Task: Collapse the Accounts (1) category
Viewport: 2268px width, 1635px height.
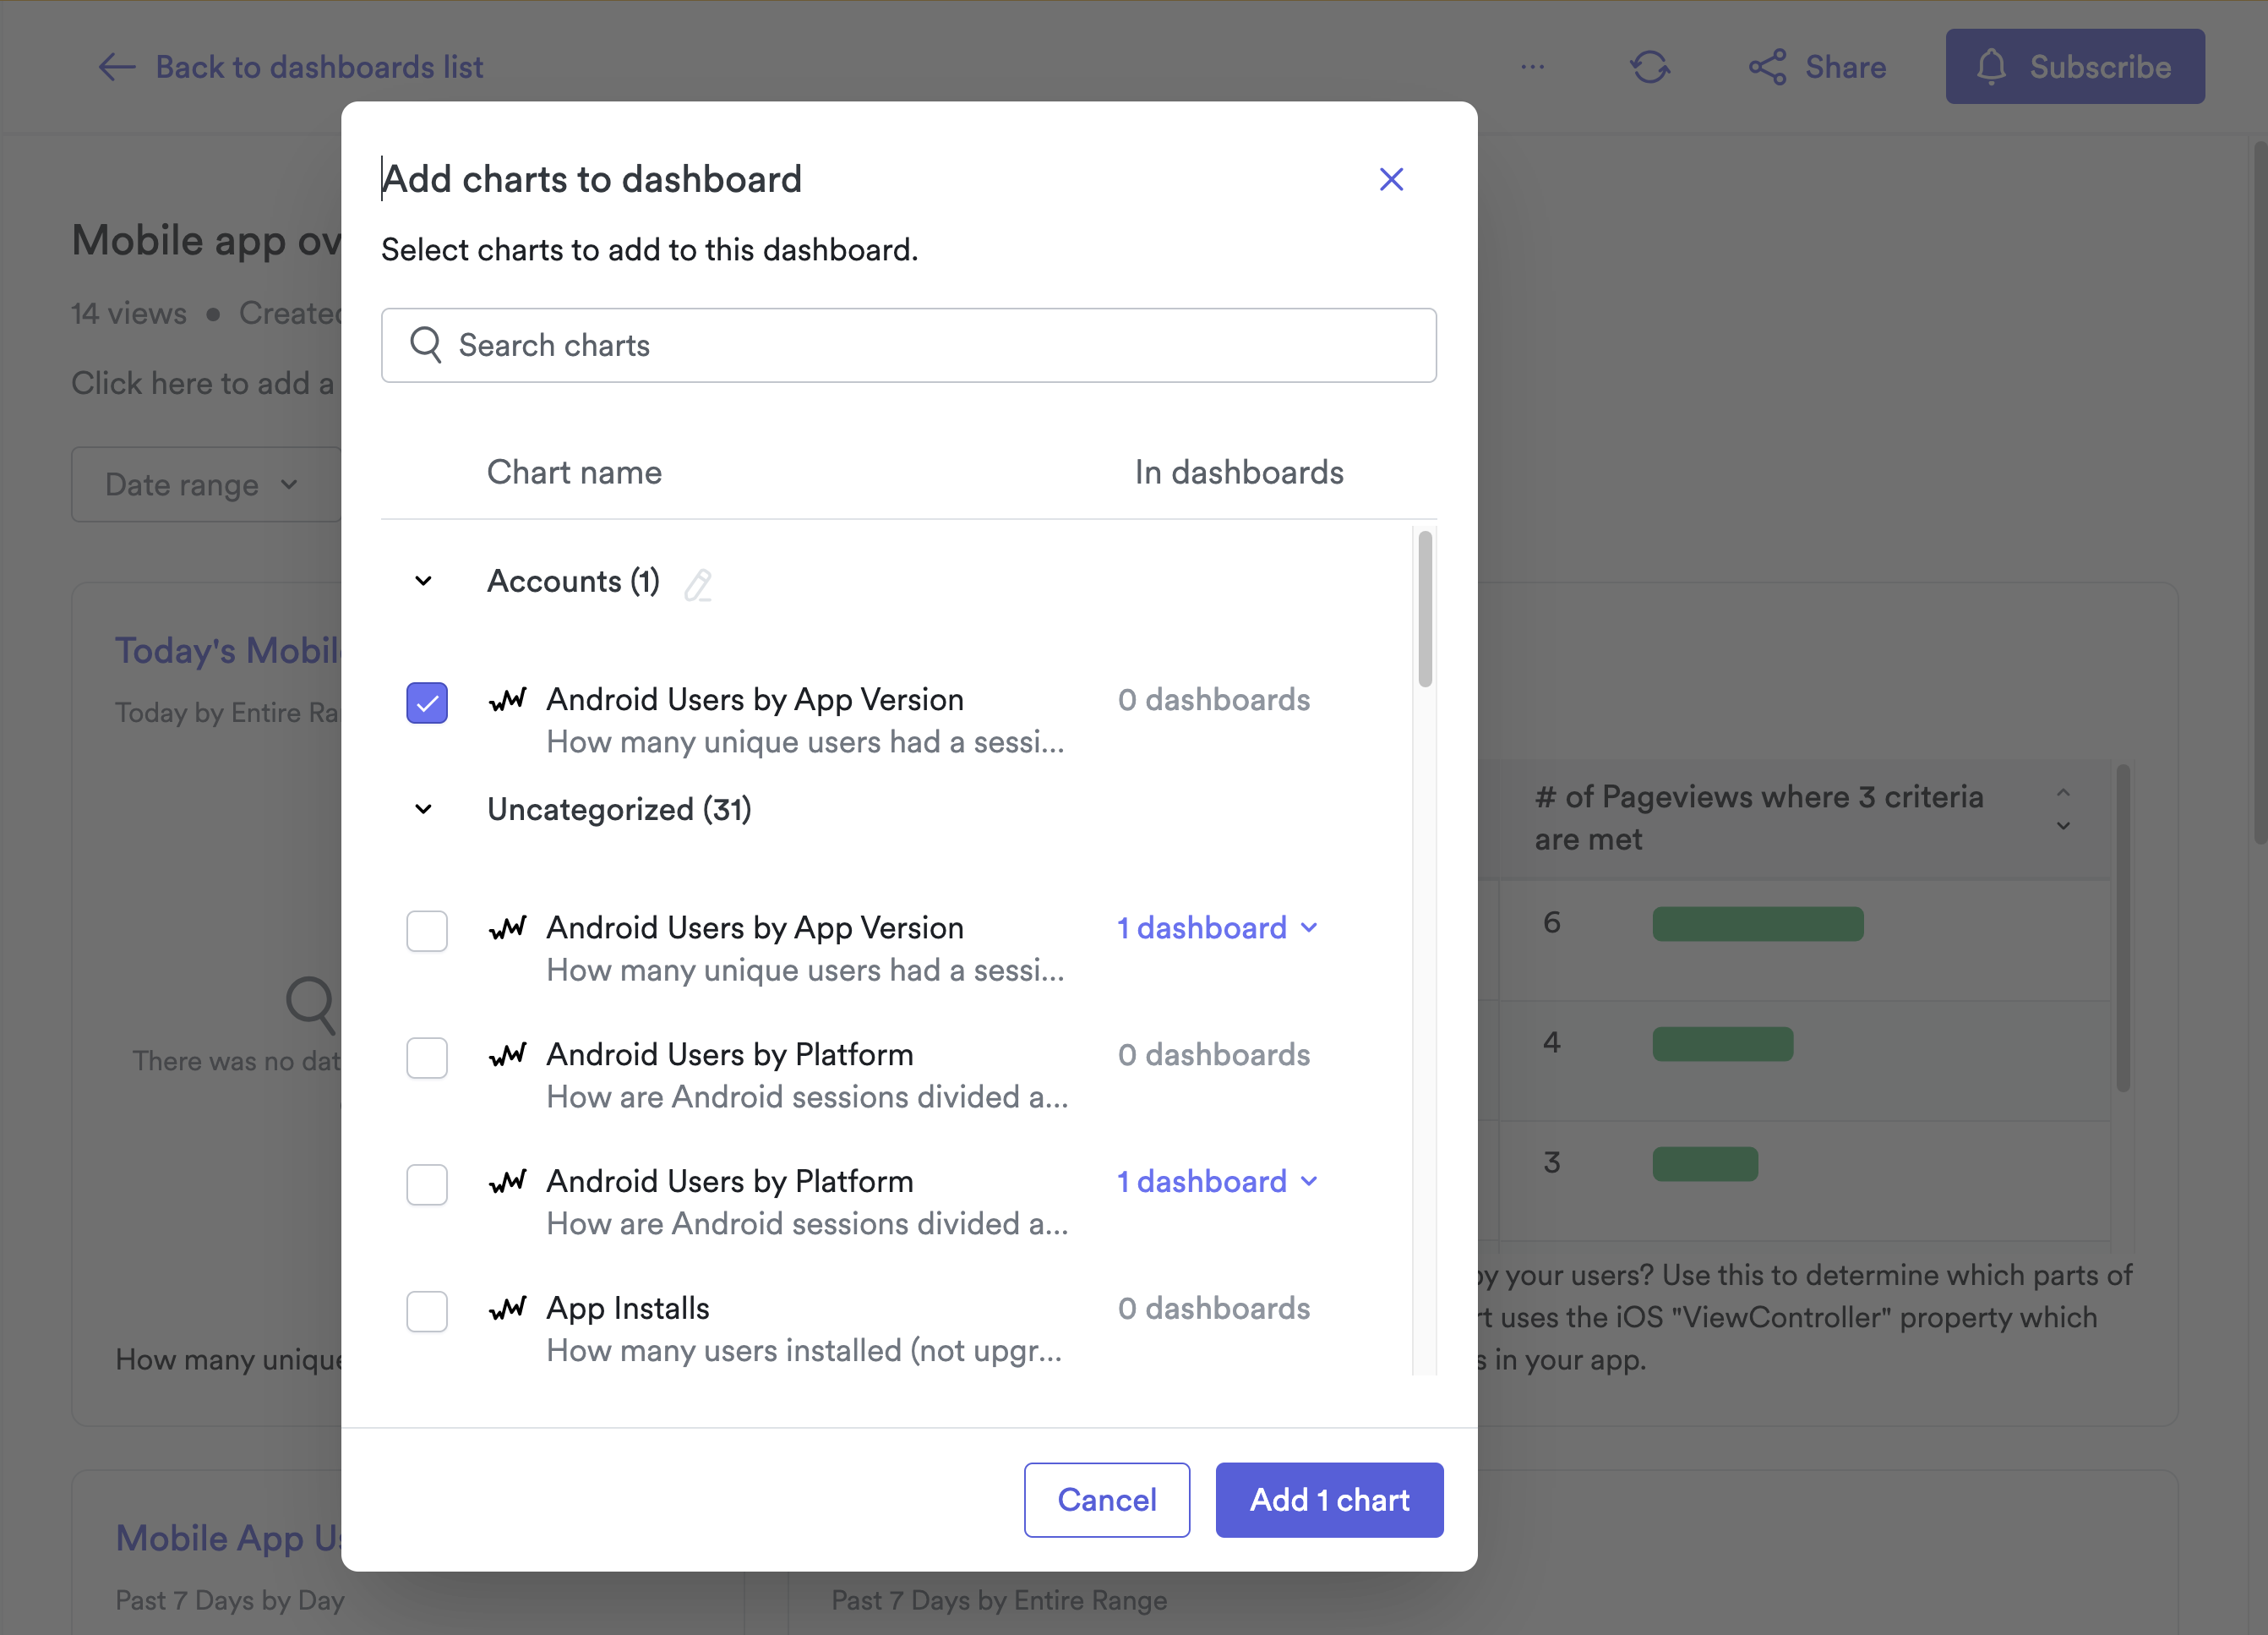Action: tap(423, 582)
